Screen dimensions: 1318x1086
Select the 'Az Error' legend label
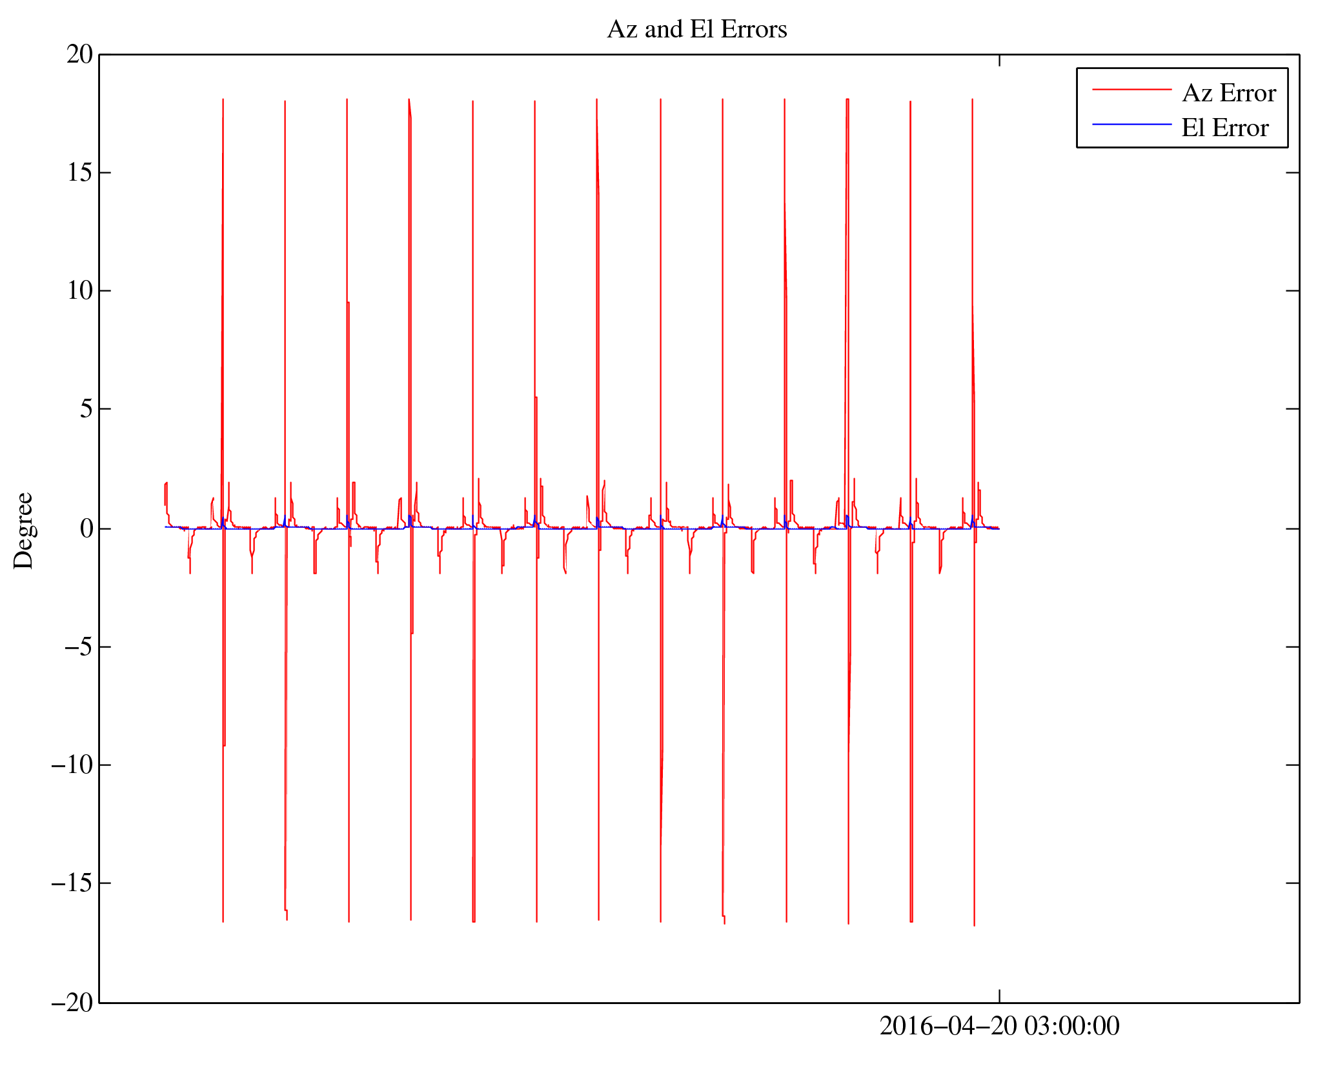[x=1228, y=94]
